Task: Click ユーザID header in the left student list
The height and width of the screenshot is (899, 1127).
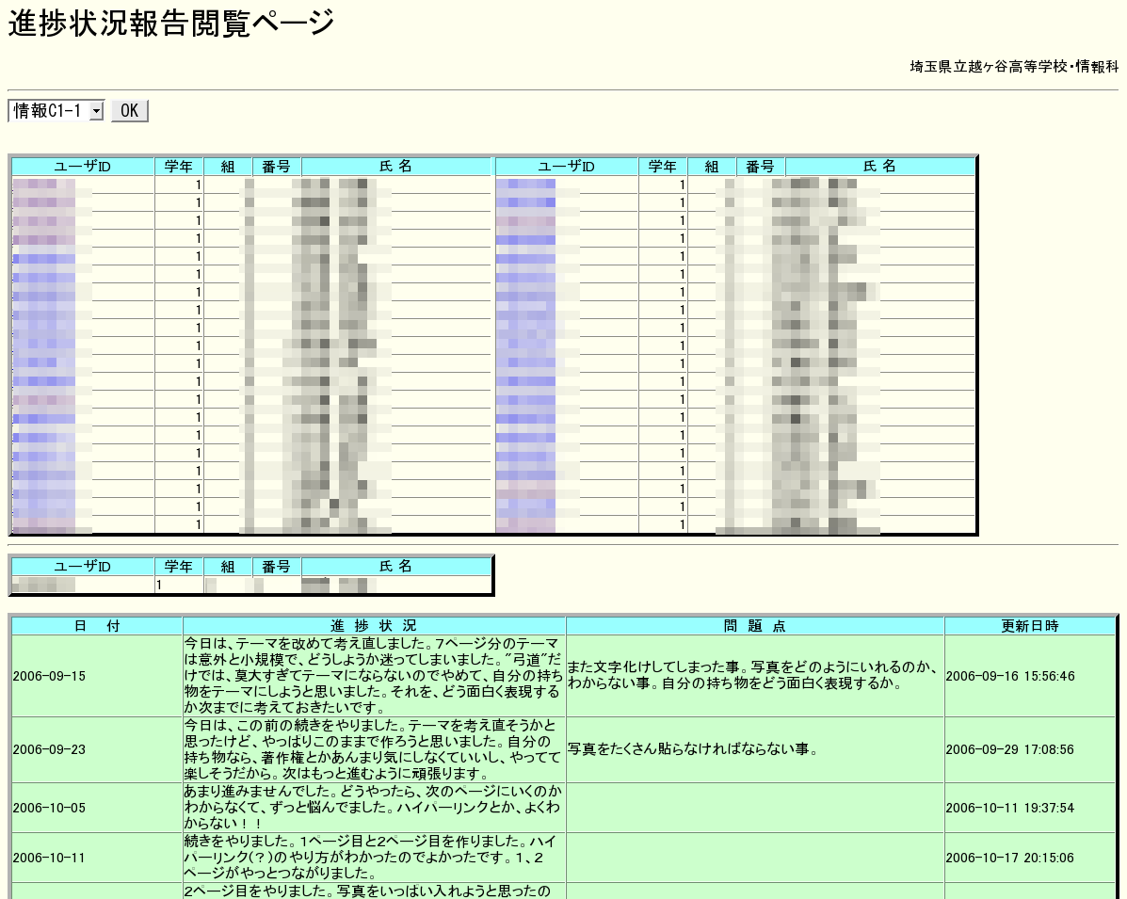Action: tap(83, 167)
